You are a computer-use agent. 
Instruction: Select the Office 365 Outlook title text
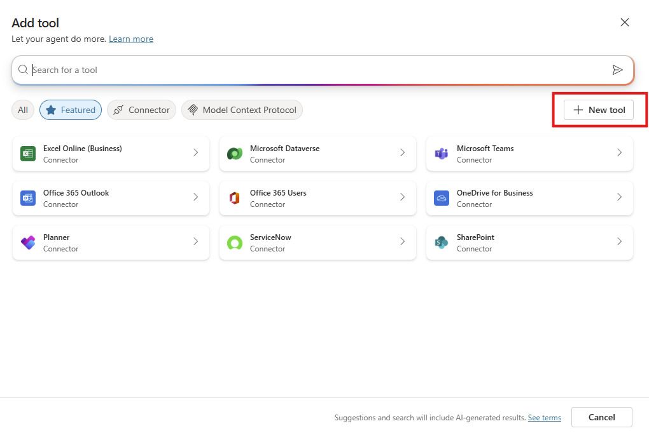tap(76, 193)
